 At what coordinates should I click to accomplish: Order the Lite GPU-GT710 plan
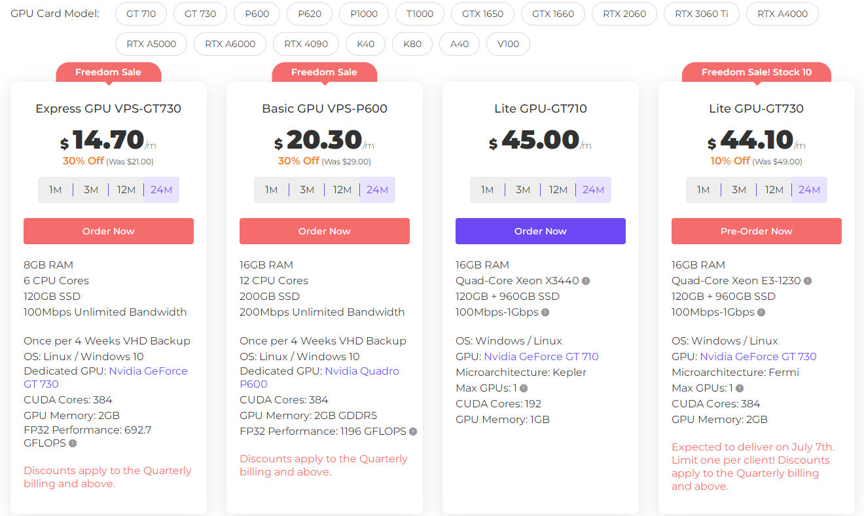[x=540, y=231]
